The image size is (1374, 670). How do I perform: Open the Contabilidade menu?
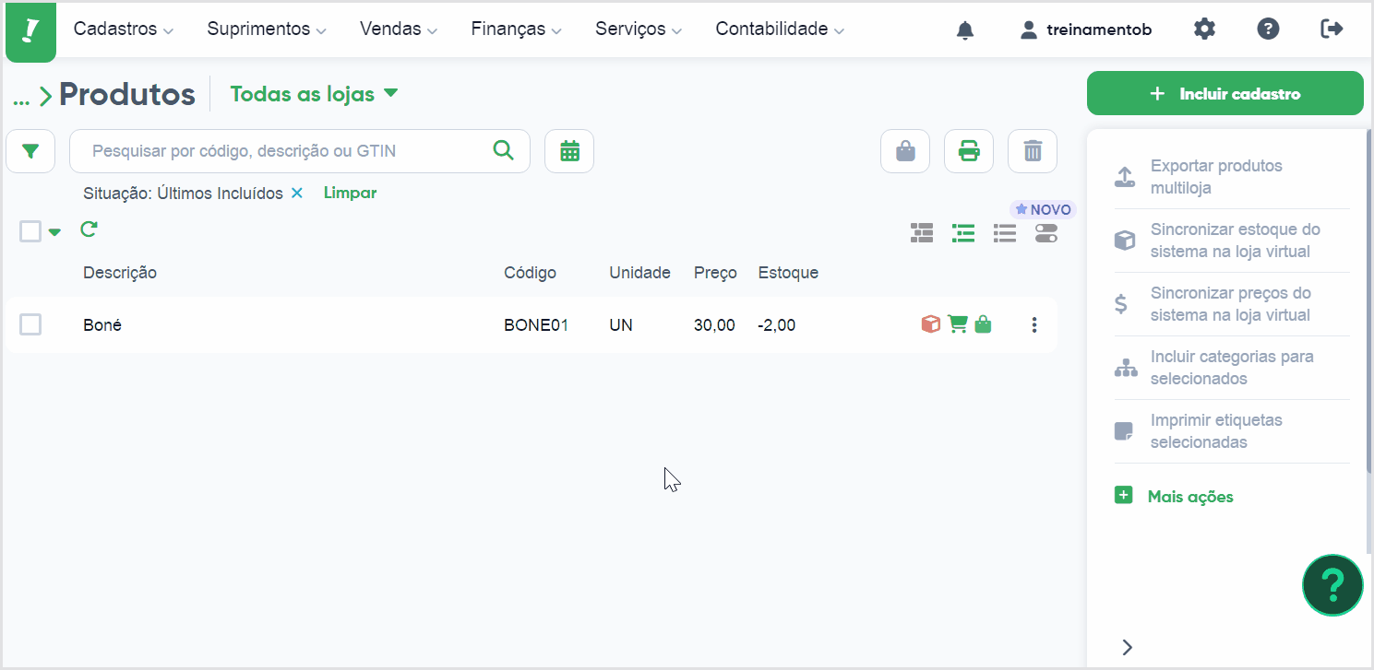coord(780,29)
